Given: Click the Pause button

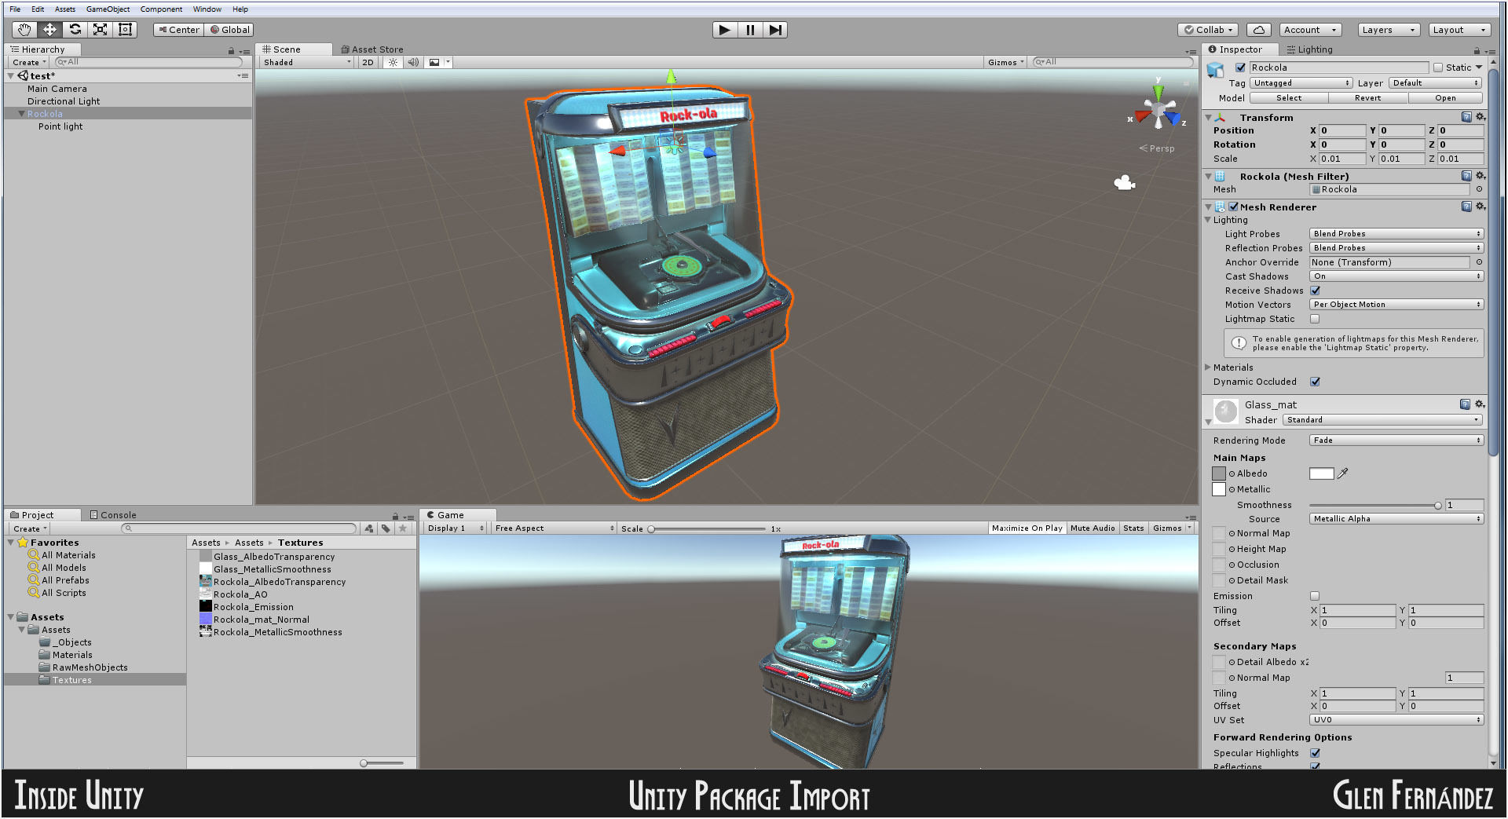Looking at the screenshot, I should tap(749, 30).
